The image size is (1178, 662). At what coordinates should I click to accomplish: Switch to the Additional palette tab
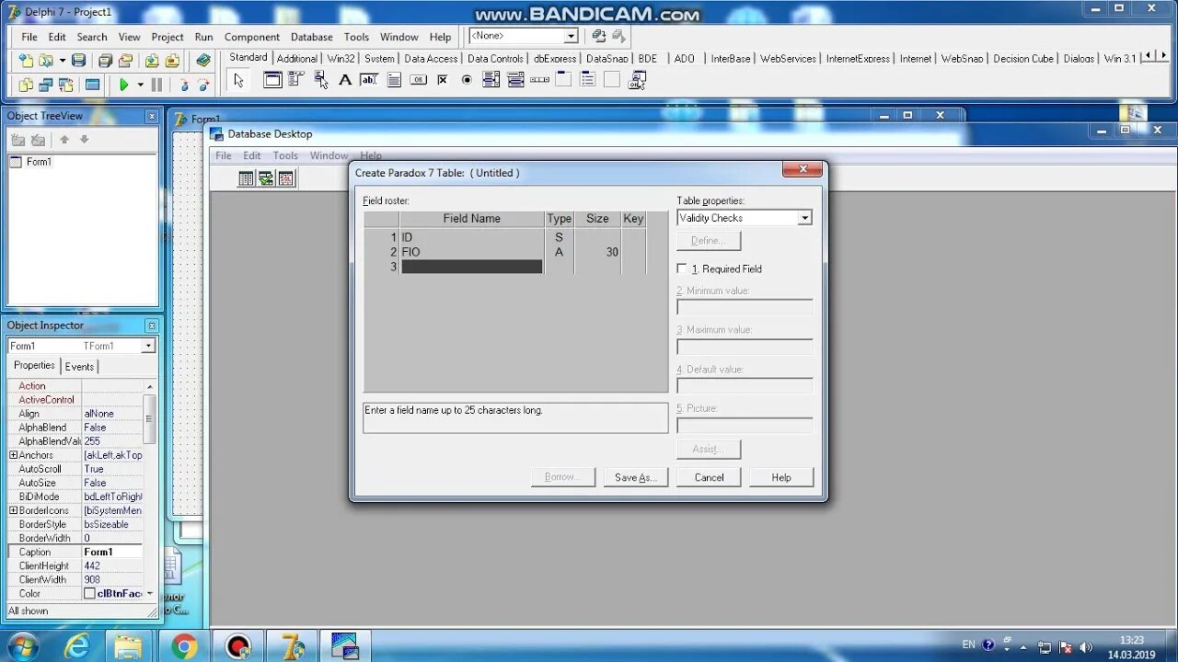[x=296, y=58]
